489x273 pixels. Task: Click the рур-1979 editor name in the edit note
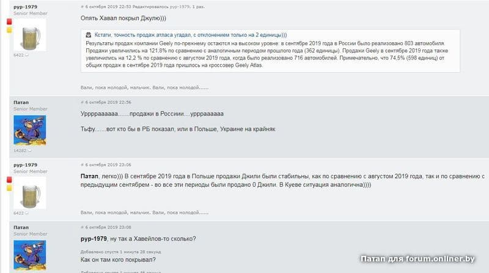[x=179, y=7]
